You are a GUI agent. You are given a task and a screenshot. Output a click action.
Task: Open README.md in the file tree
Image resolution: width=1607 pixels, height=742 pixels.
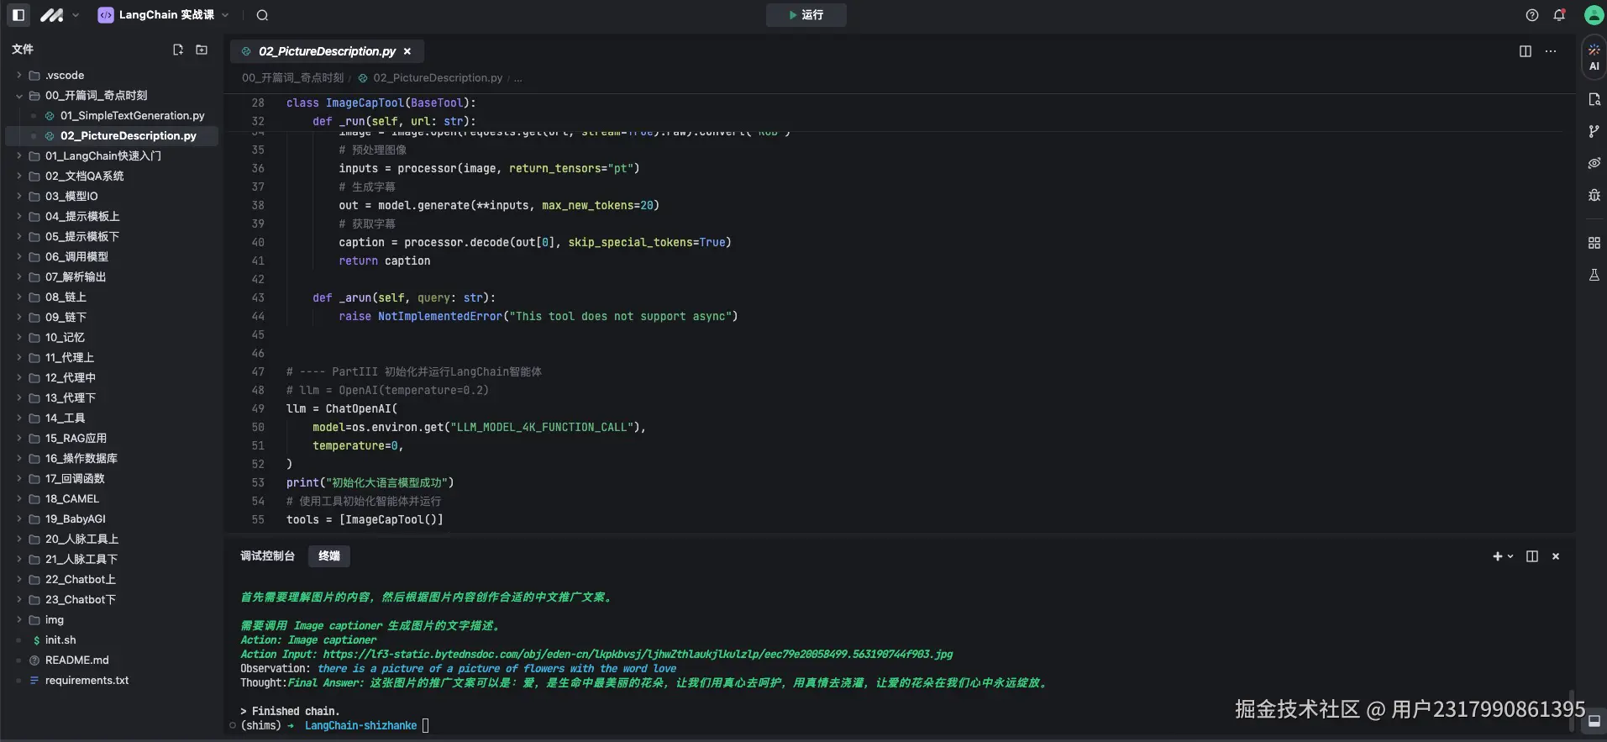pyautogui.click(x=76, y=660)
